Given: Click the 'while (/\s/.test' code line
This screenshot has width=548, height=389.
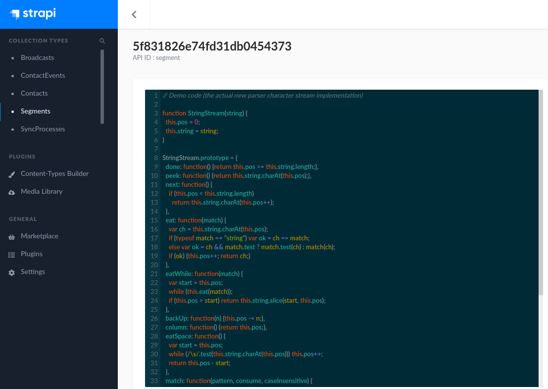Looking at the screenshot, I should click(246, 354).
